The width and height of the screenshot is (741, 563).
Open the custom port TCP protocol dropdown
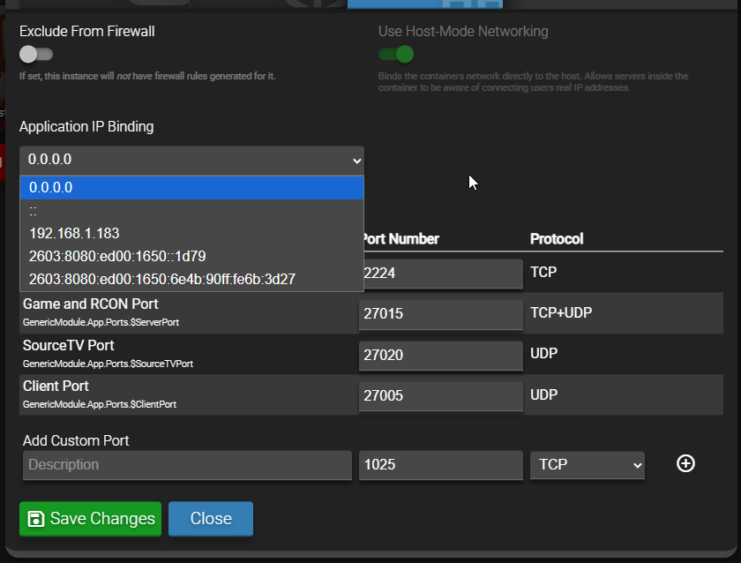click(x=587, y=465)
